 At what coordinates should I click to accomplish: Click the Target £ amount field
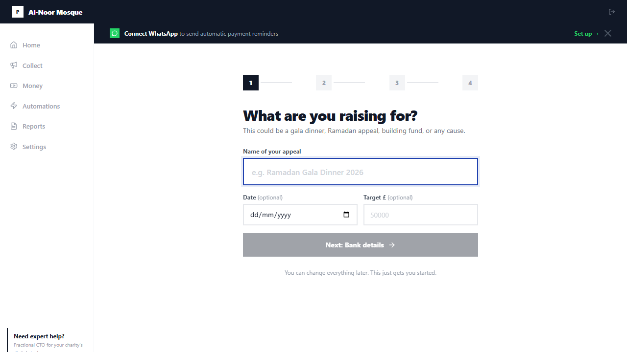(x=421, y=215)
